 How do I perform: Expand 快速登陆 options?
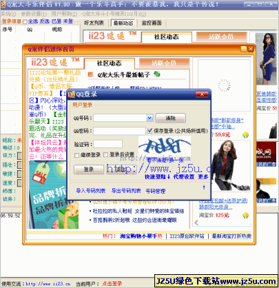[x=157, y=176]
